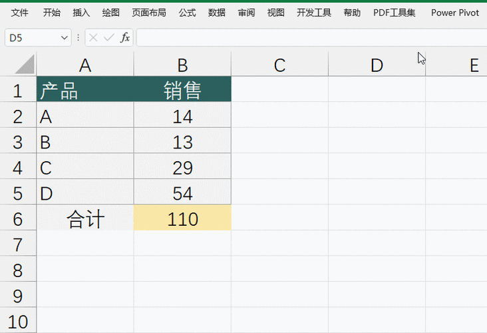The width and height of the screenshot is (487, 333).
Task: Select the cell with value 54
Action: point(182,192)
